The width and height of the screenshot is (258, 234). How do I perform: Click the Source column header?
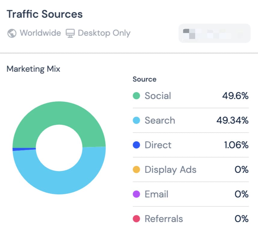(144, 79)
